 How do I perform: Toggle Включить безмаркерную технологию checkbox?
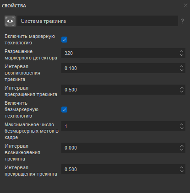pyautogui.click(x=64, y=110)
